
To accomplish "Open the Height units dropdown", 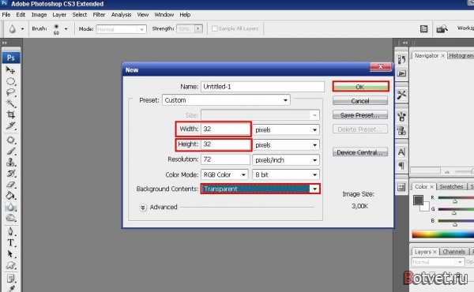I will click(286, 145).
